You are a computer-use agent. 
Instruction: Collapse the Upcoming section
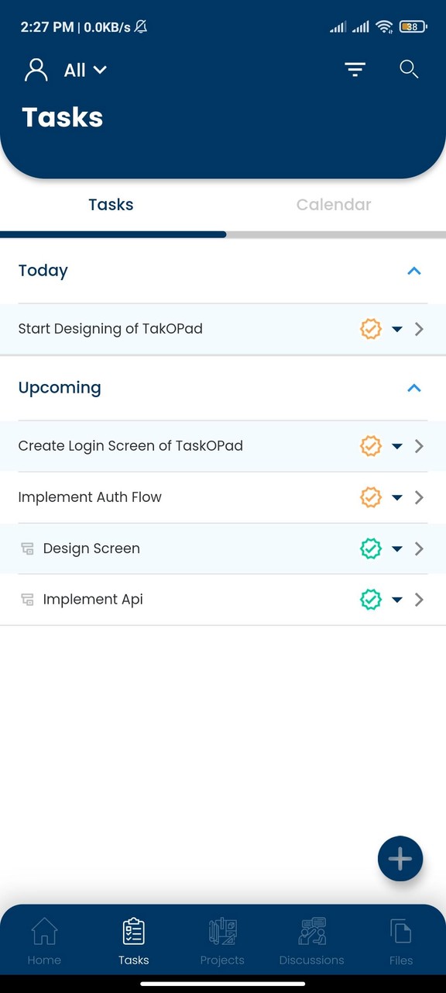pos(414,388)
